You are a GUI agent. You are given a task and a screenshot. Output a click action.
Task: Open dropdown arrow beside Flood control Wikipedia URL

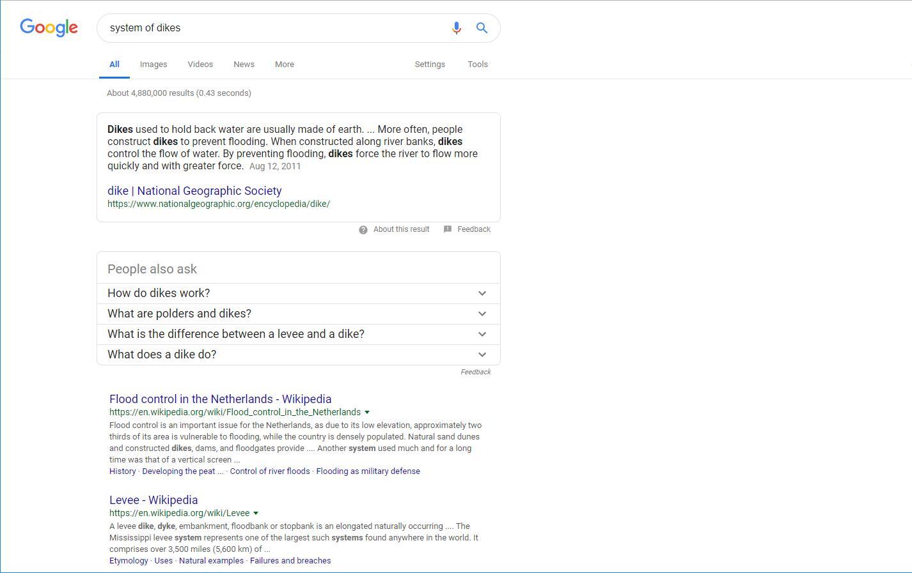(x=367, y=413)
